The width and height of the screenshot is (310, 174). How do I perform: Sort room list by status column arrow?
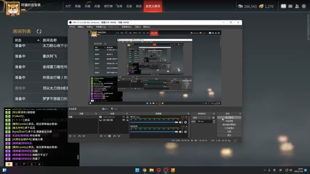click(x=38, y=40)
